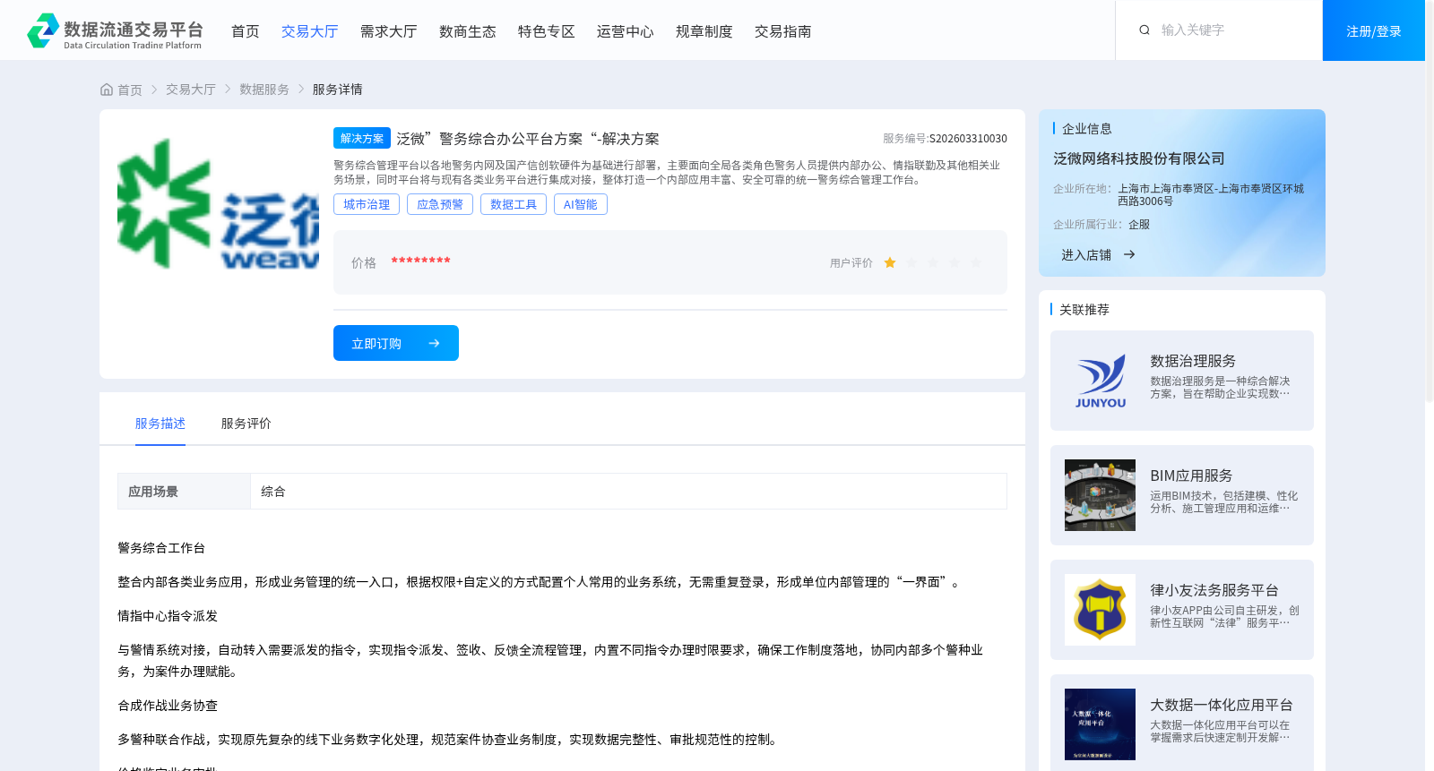Screen dimensions: 1434x771
Task: Open the 规章制度 navigation menu
Action: coord(704,31)
